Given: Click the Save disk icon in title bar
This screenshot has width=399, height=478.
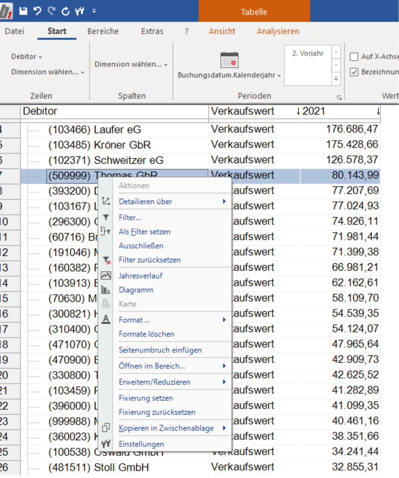Looking at the screenshot, I should tap(23, 11).
